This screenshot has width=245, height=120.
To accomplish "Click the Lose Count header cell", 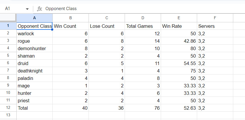I will [x=107, y=26].
